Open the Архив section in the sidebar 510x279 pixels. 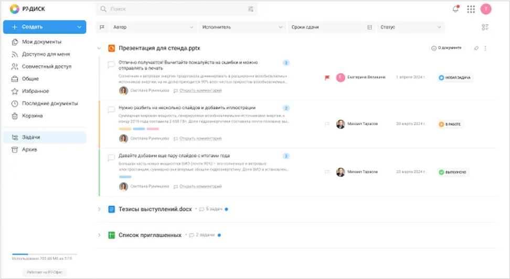[29, 150]
